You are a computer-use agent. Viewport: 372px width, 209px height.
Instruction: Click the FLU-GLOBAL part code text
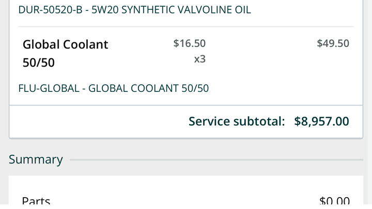tap(50, 88)
